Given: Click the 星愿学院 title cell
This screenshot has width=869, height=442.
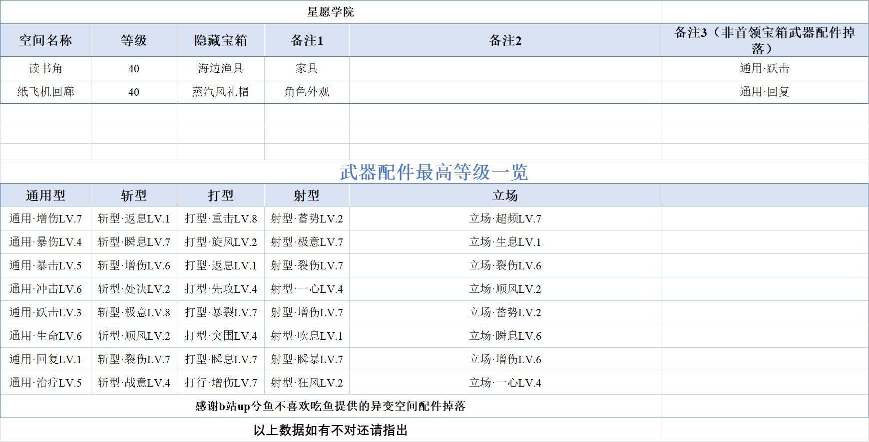Looking at the screenshot, I should [330, 12].
